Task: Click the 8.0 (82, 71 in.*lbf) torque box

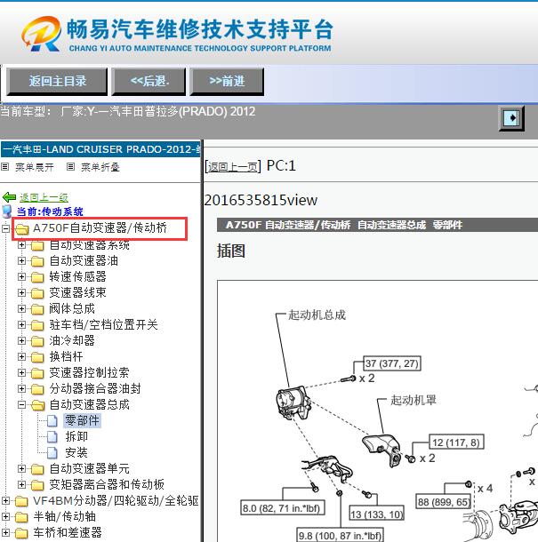Action: [283, 507]
